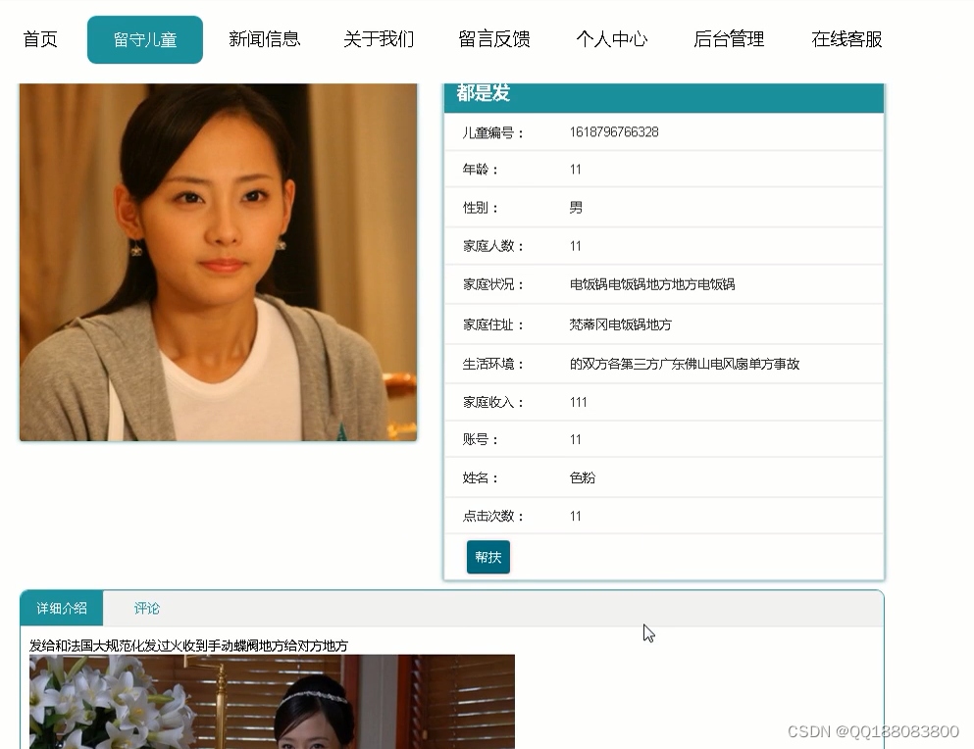
Task: Switch to the 详细介绍 tab
Action: pos(62,608)
